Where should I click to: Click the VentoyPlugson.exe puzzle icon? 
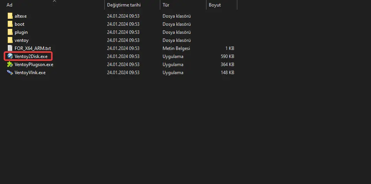pos(10,64)
